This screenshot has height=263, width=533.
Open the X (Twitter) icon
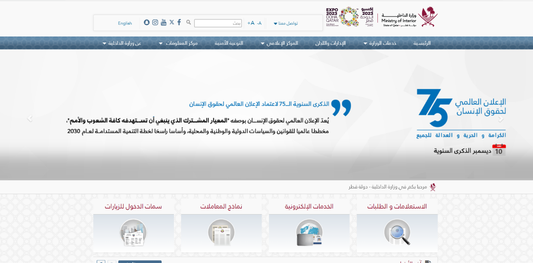(x=172, y=22)
